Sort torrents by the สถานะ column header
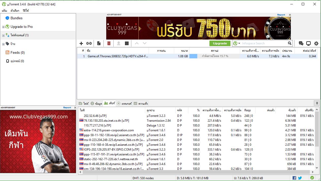The image size is (321, 181). point(215,51)
